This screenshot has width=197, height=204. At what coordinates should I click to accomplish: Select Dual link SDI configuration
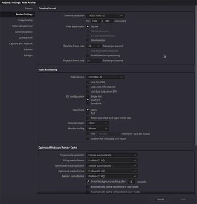point(88,100)
